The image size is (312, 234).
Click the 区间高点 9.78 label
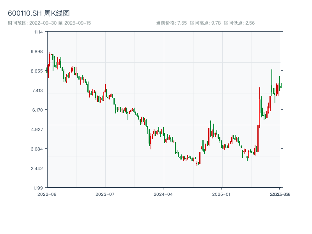click(x=206, y=23)
